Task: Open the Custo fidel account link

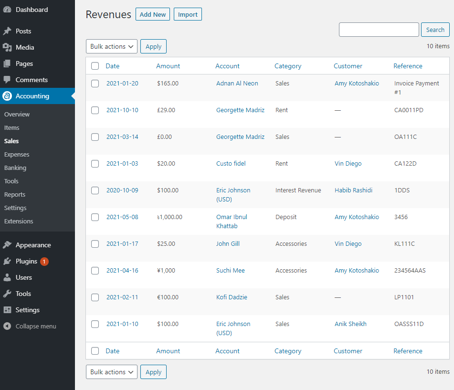Action: tap(231, 164)
